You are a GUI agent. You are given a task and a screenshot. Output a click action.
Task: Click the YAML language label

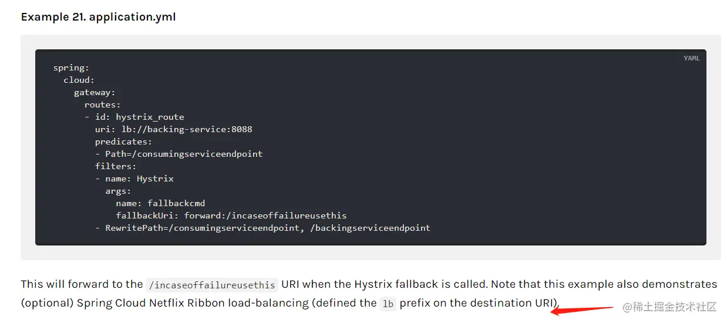coord(691,59)
